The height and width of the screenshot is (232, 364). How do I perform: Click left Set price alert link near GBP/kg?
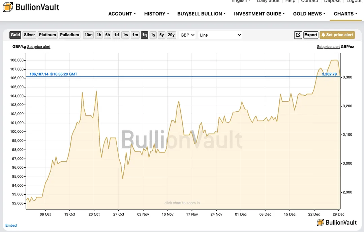[38, 47]
